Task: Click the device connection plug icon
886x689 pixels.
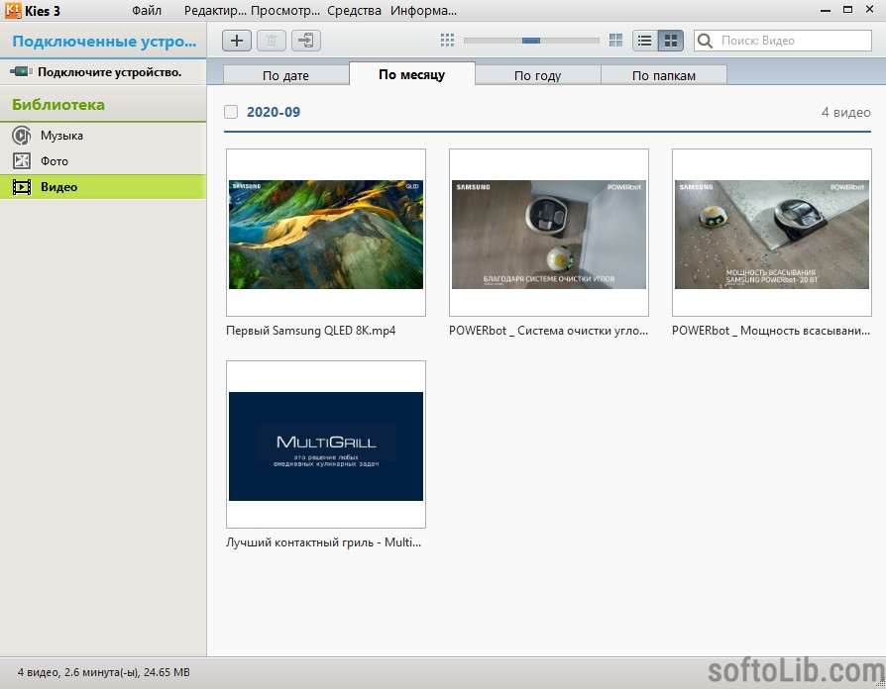Action: click(21, 71)
